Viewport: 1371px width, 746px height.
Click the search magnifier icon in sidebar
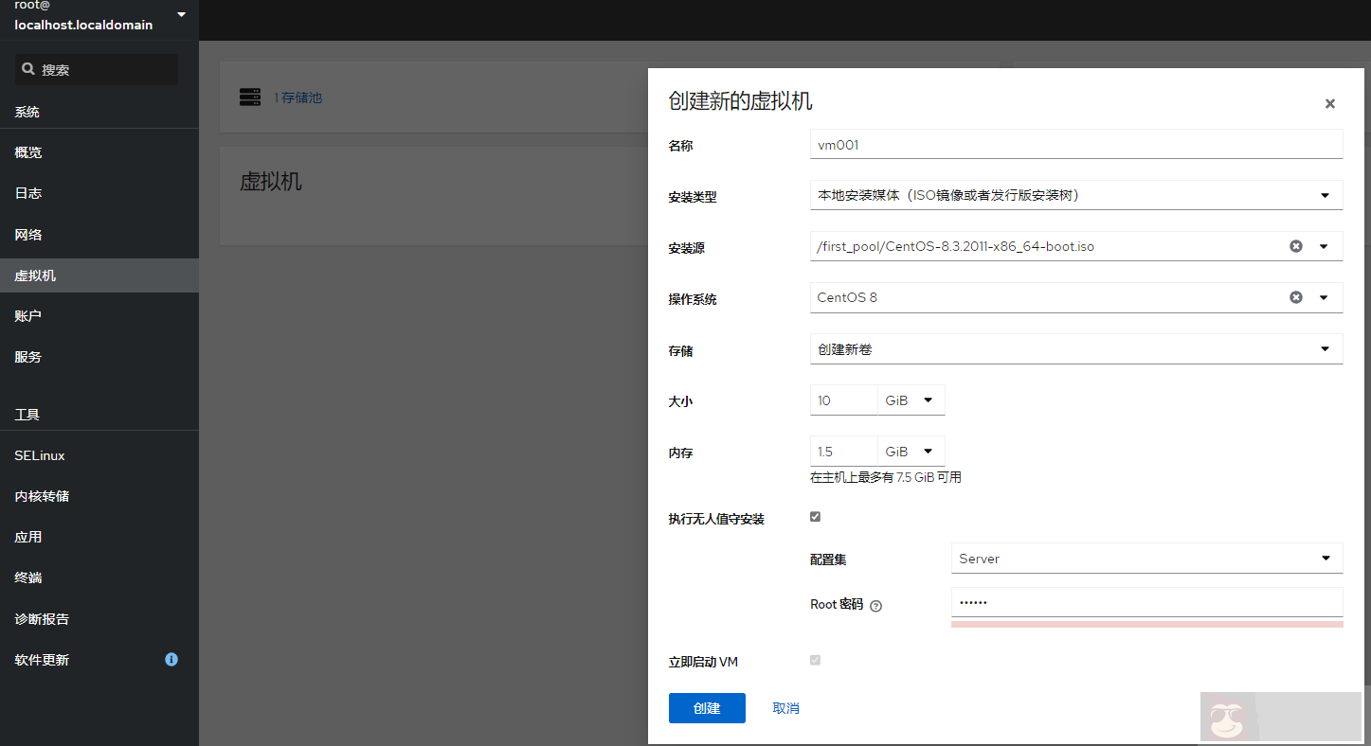click(x=28, y=69)
